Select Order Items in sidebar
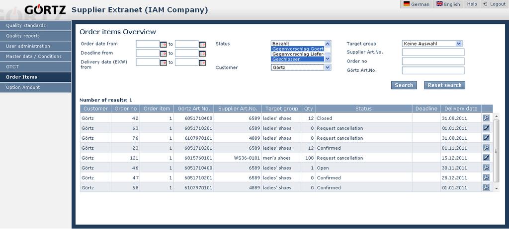 (35, 77)
